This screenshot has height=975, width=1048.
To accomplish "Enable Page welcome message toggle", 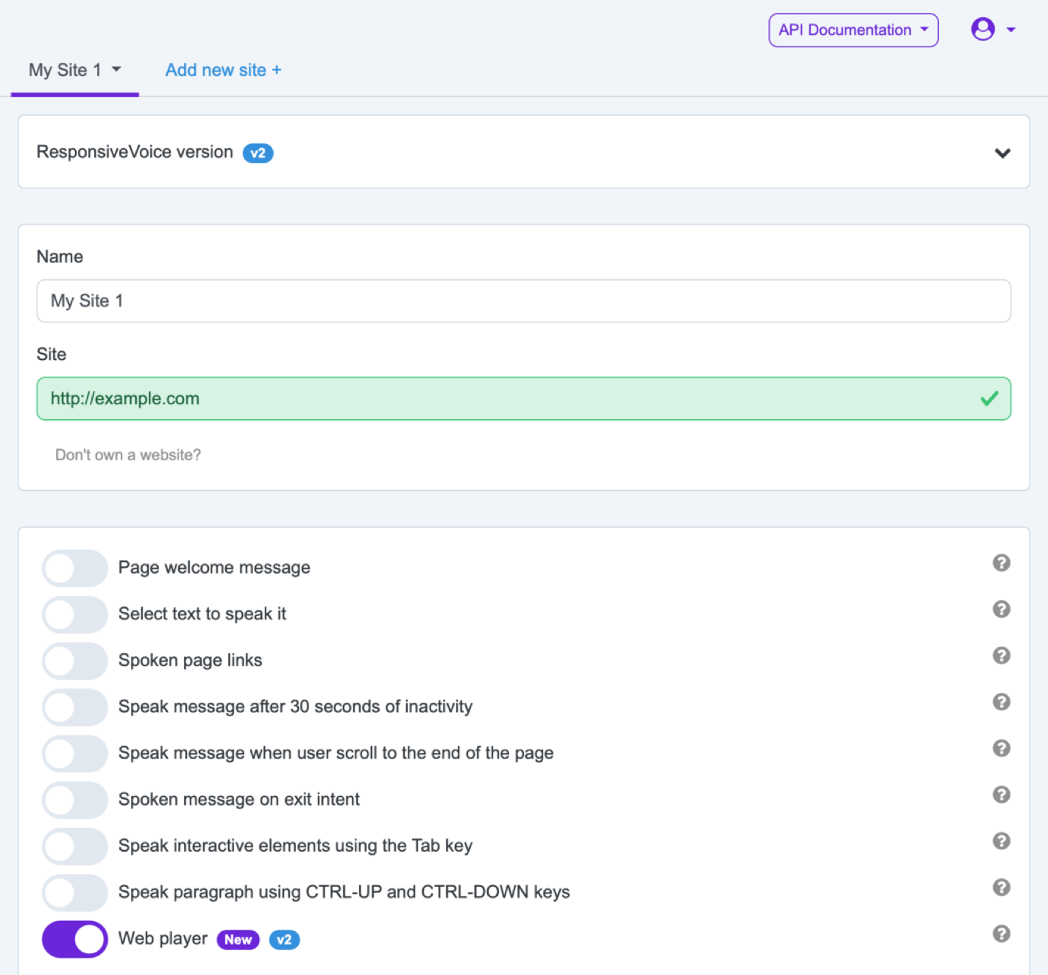I will pyautogui.click(x=75, y=568).
